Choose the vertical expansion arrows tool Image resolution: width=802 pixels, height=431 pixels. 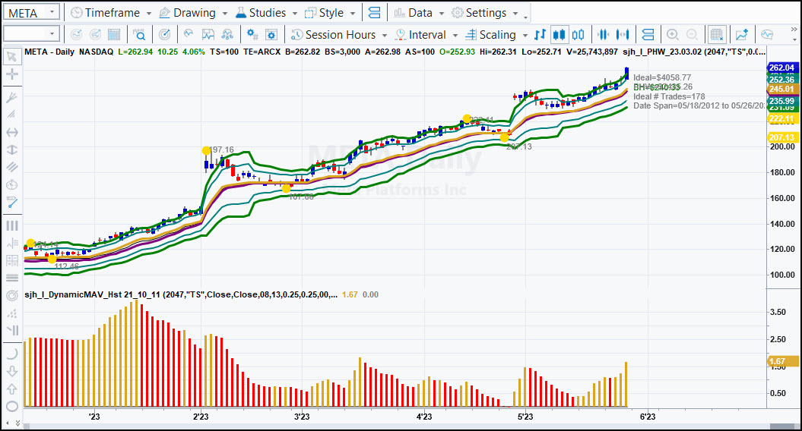pos(11,149)
